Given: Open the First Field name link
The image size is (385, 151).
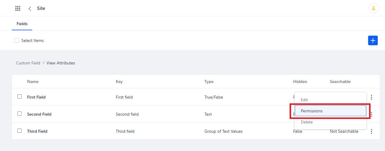Looking at the screenshot, I should tap(36, 97).
